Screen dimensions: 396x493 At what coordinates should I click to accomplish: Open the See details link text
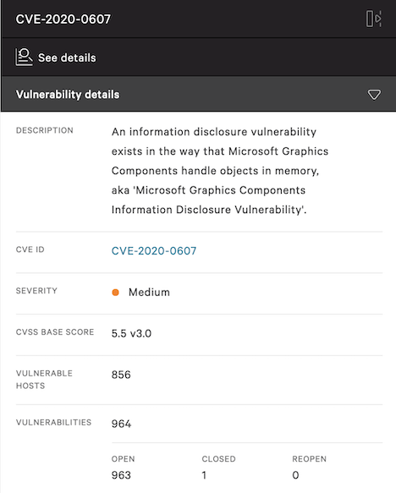pyautogui.click(x=67, y=58)
